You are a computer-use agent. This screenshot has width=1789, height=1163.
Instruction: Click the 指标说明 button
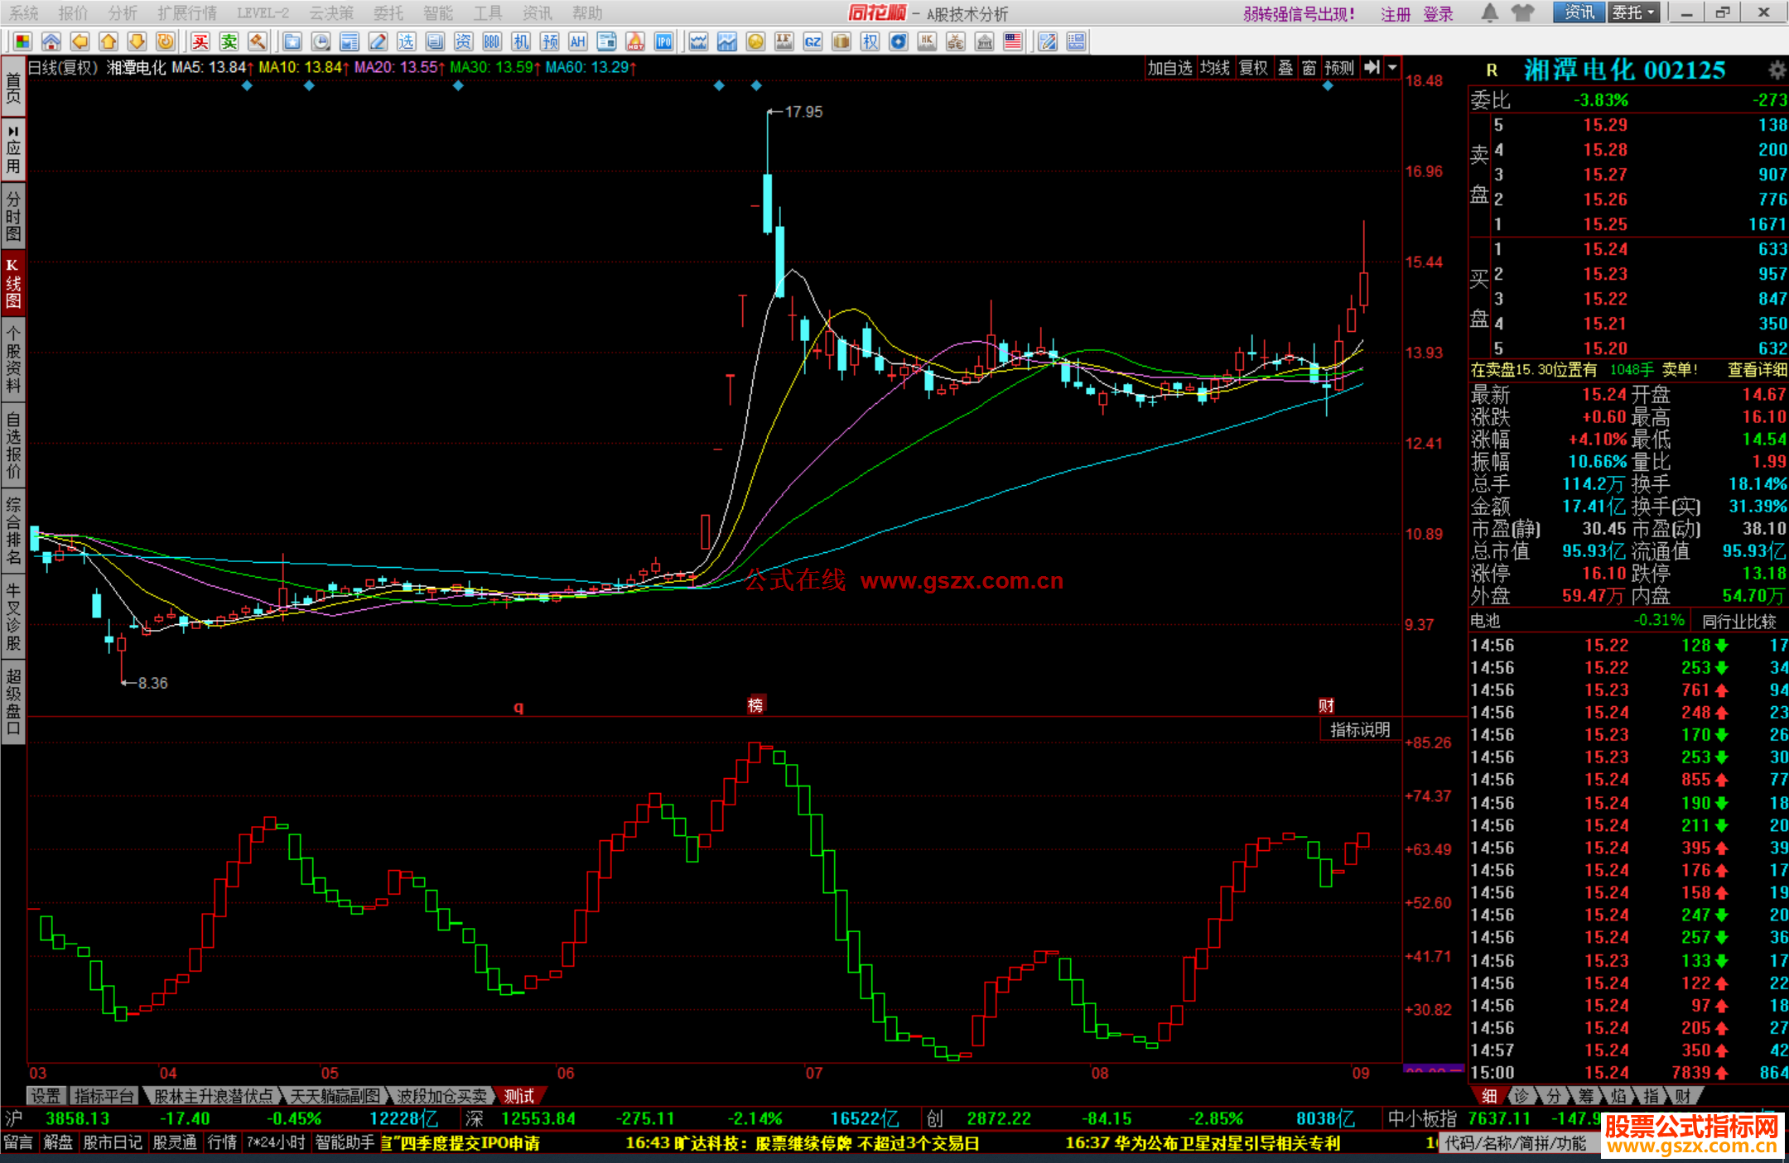click(1359, 729)
